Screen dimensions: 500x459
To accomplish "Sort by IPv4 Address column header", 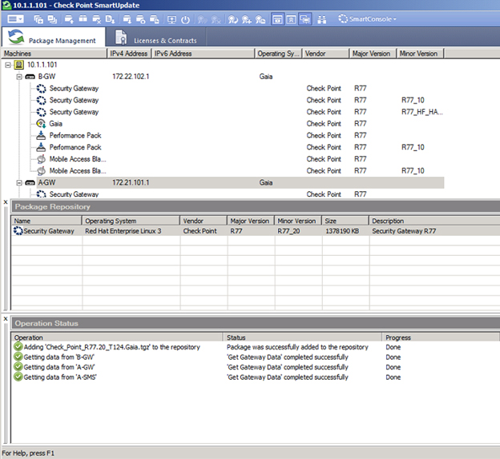I will tap(129, 54).
